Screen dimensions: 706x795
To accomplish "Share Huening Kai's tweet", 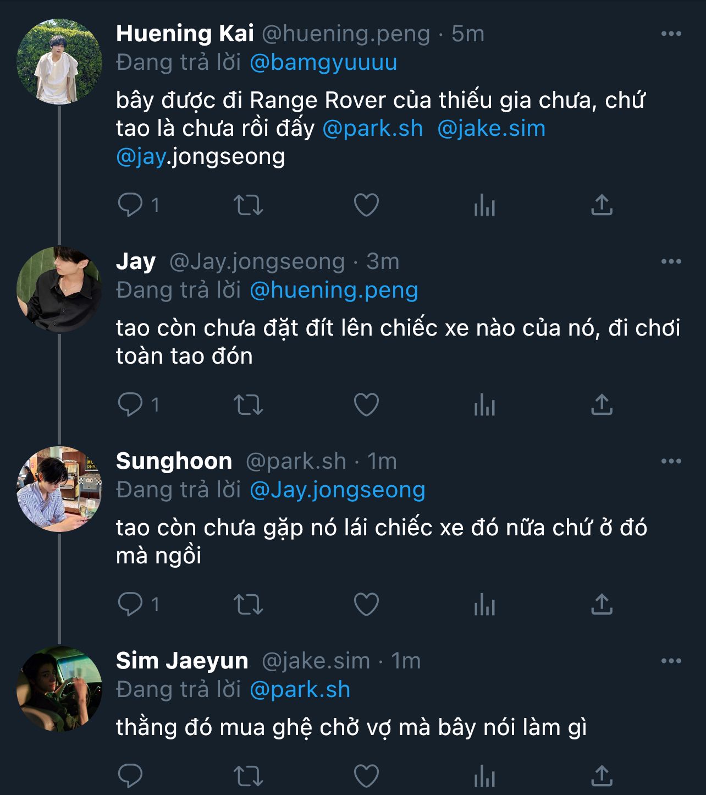I will tap(602, 205).
